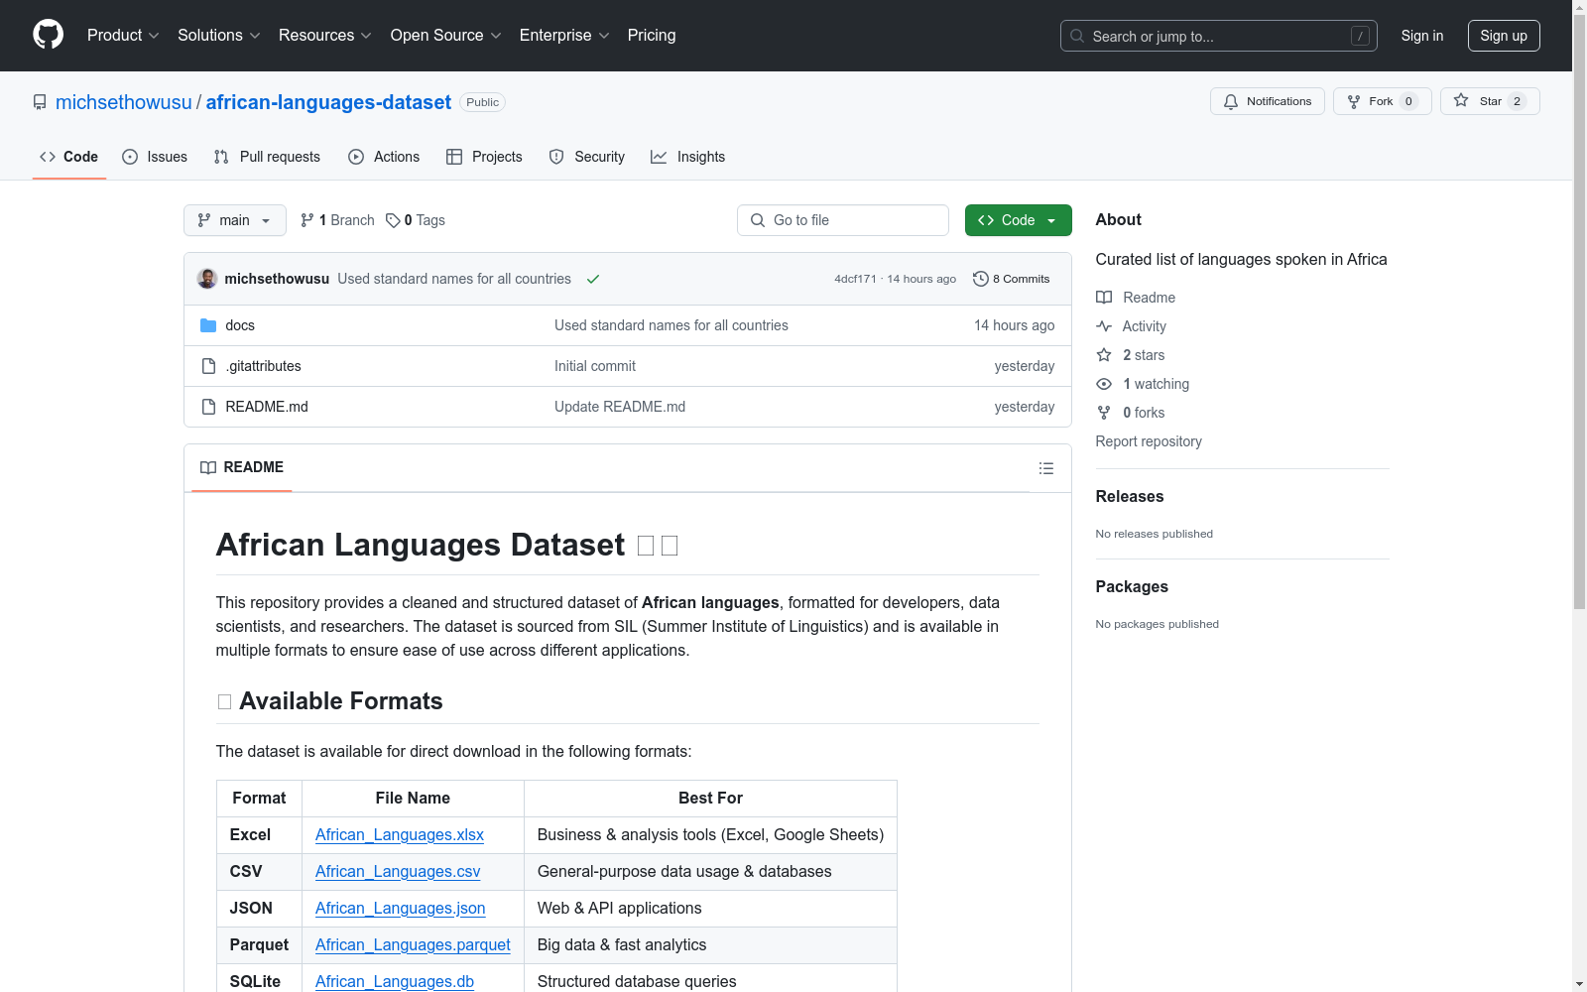Open the main branch selector dropdown

click(x=235, y=220)
